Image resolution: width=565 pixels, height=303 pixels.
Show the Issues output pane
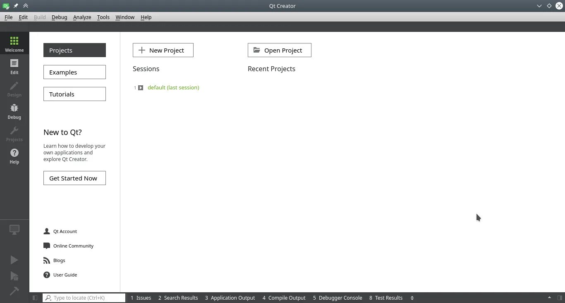tap(141, 298)
